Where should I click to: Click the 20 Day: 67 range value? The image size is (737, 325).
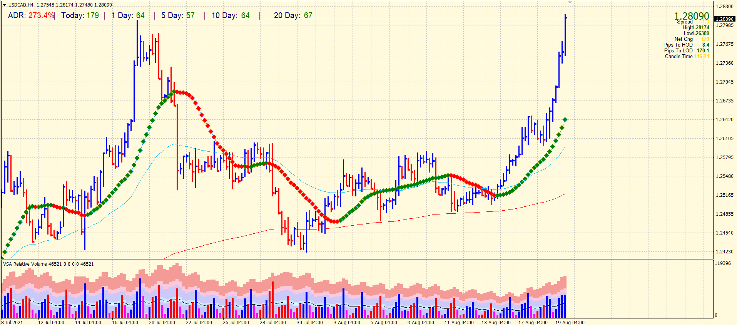293,15
